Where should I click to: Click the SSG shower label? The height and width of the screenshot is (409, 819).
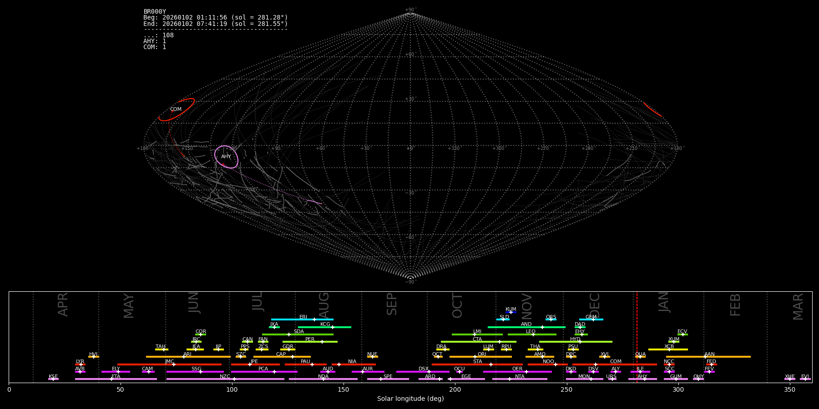point(196,369)
